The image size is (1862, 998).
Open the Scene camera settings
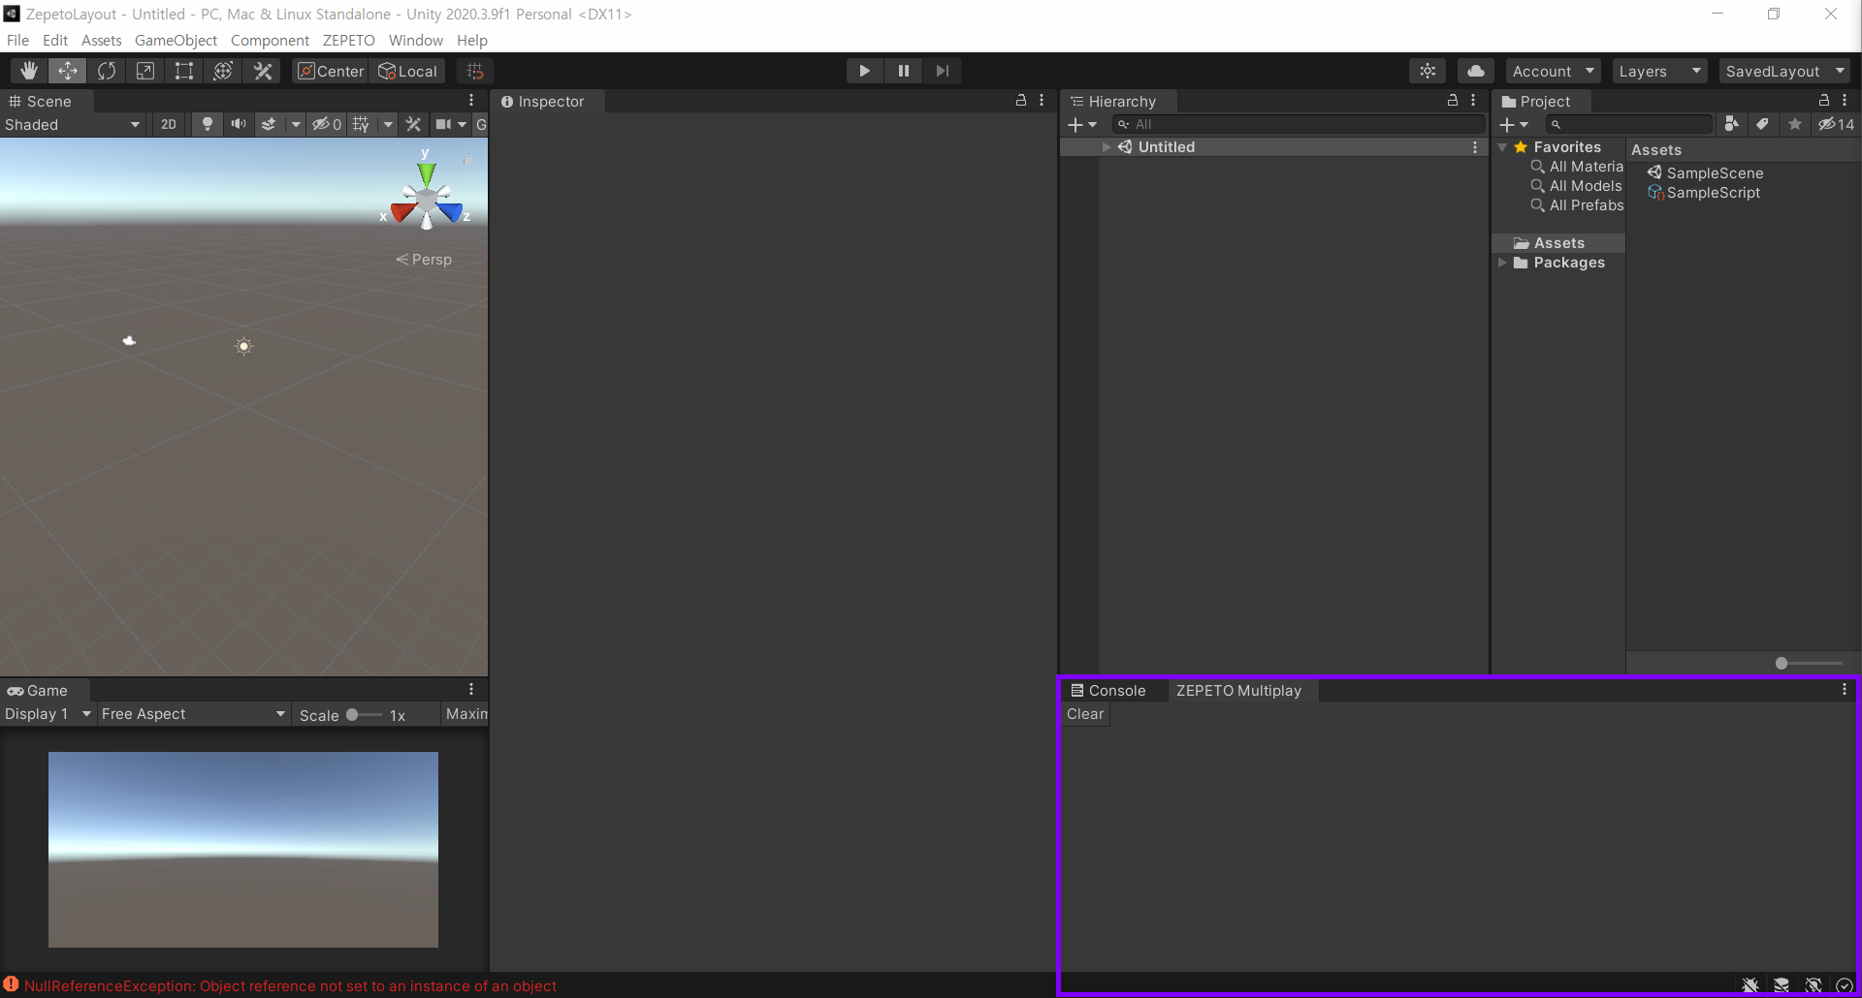pyautogui.click(x=443, y=124)
